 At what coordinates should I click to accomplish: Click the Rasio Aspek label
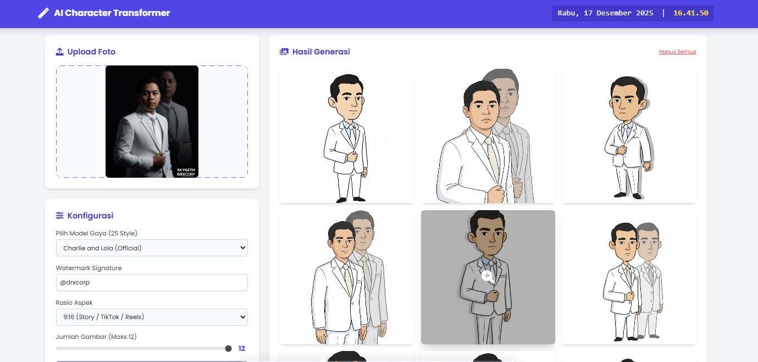coord(75,303)
